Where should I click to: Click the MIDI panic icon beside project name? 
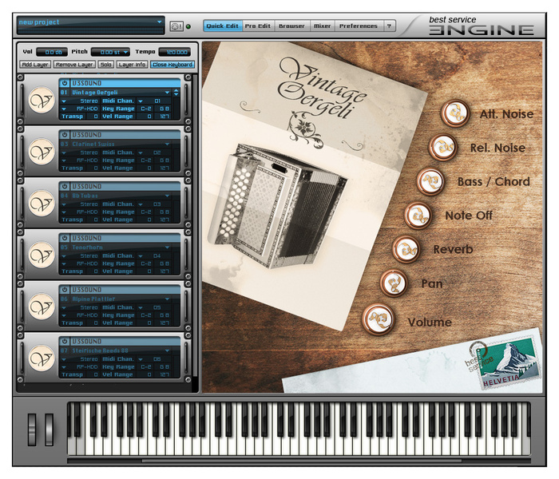pyautogui.click(x=176, y=26)
